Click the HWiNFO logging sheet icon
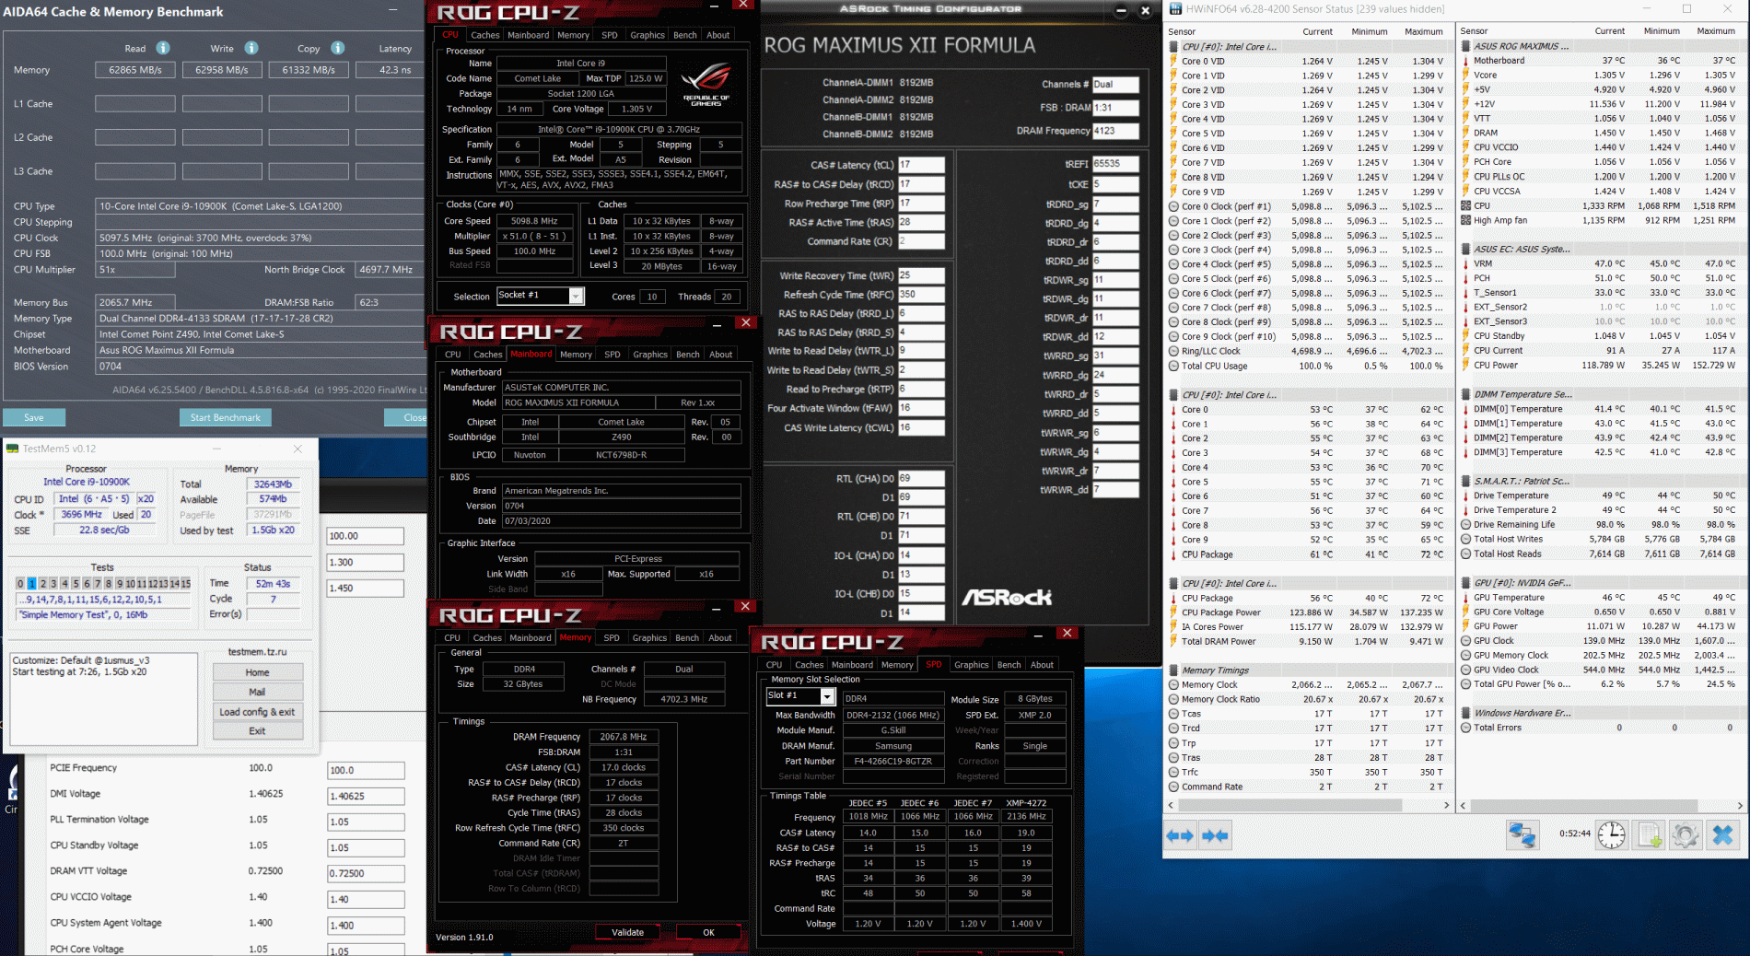The image size is (1750, 956). [1649, 834]
